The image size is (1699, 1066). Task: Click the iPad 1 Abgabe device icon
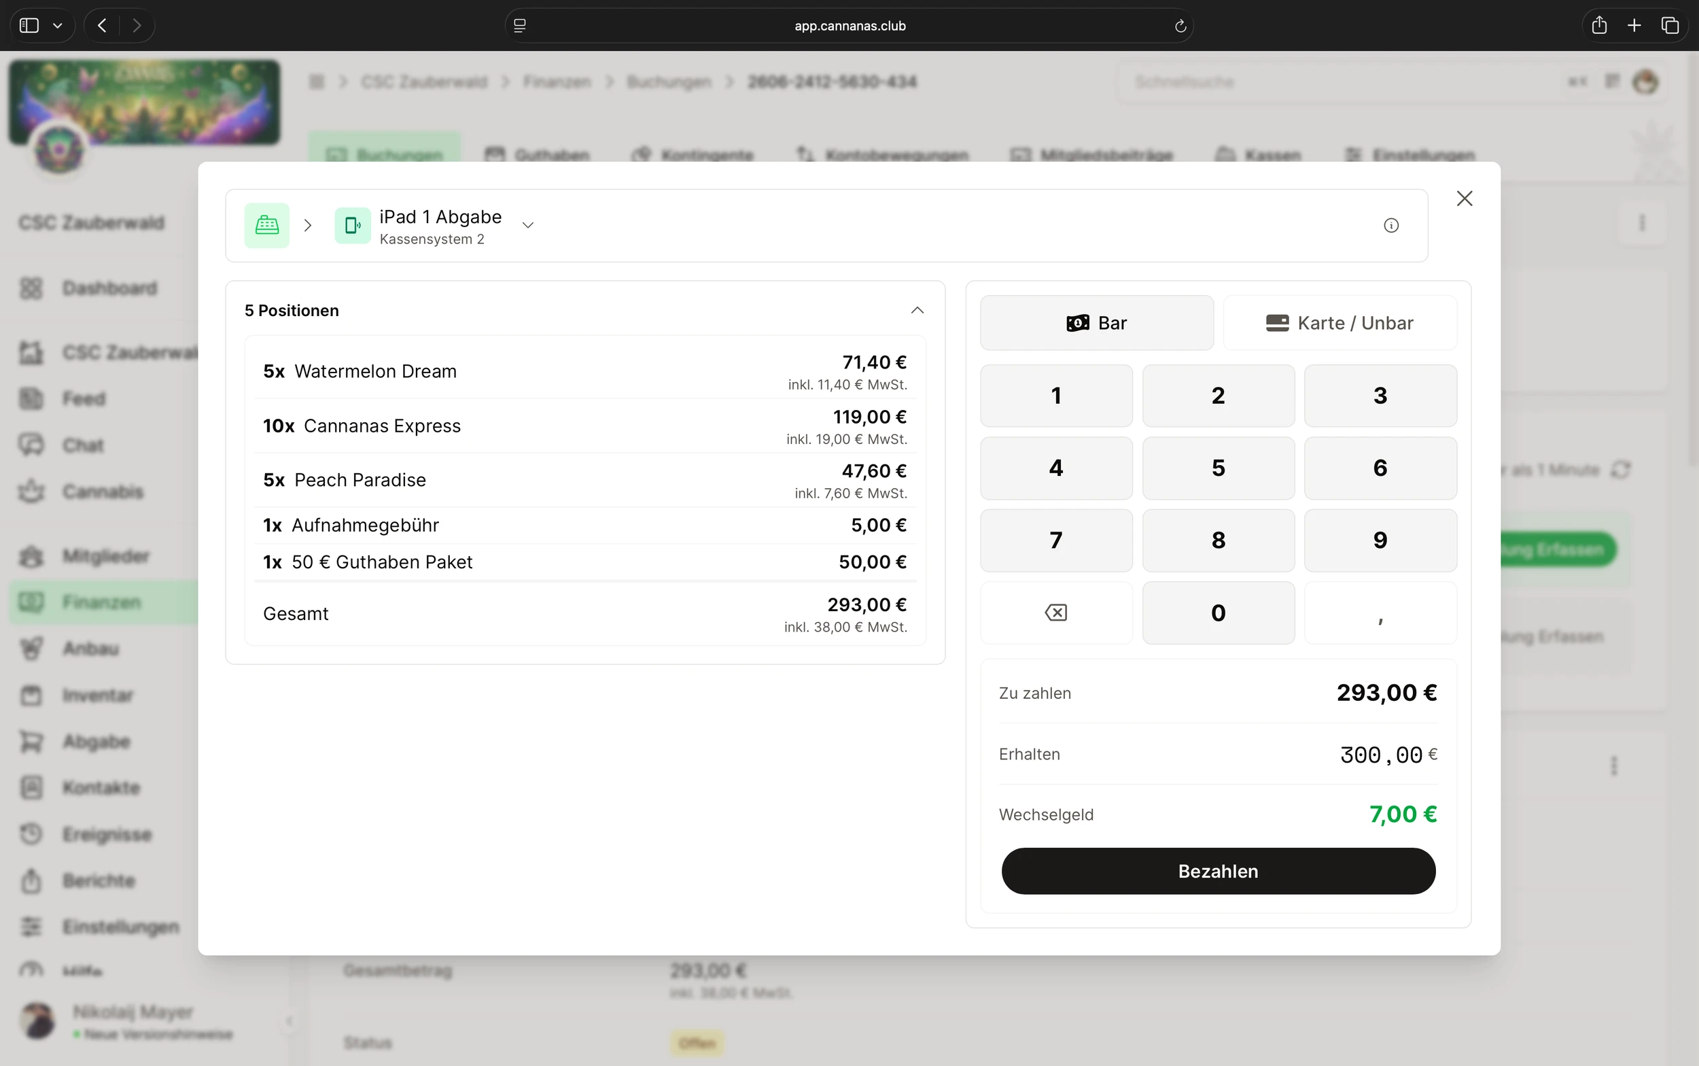(x=352, y=225)
